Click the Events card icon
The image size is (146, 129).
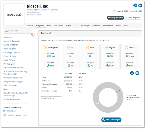pyautogui.click(x=127, y=47)
